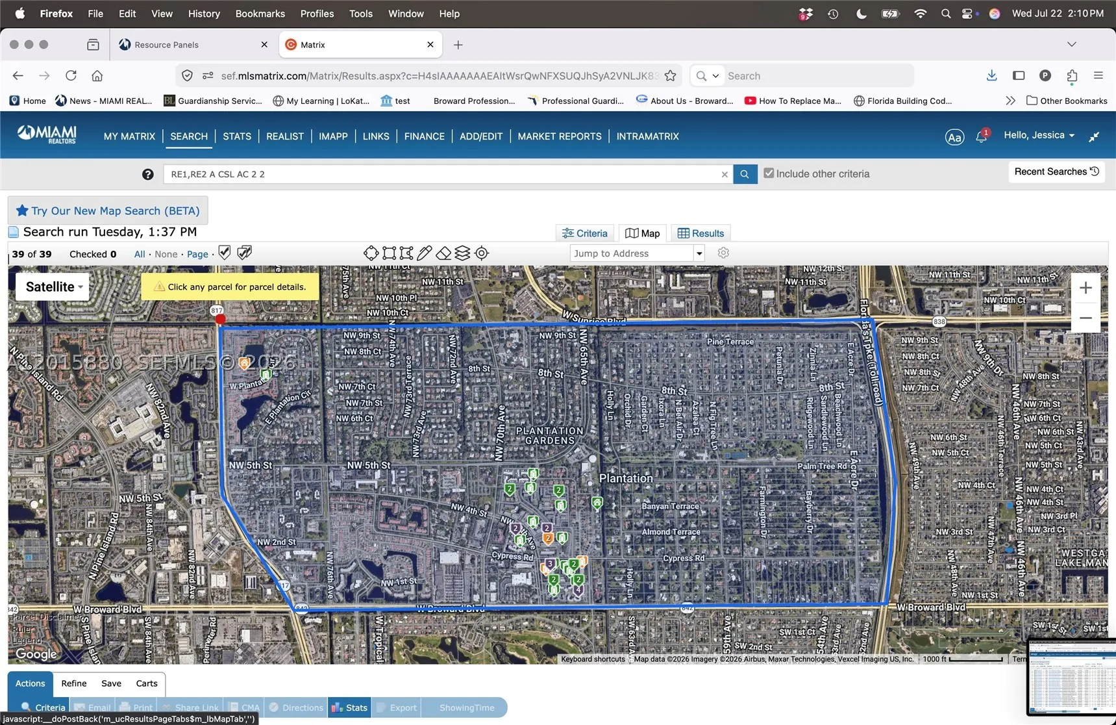The height and width of the screenshot is (725, 1116).
Task: Open Recent Searches
Action: click(1057, 172)
